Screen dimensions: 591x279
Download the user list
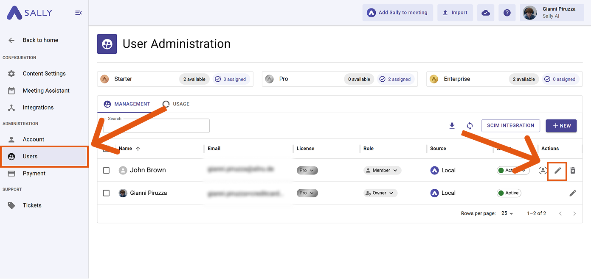click(x=452, y=126)
